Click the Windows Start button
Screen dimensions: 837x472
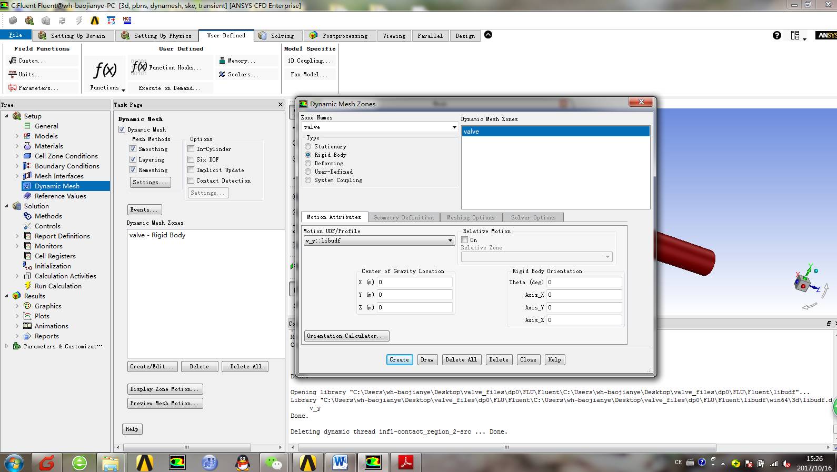click(x=14, y=463)
